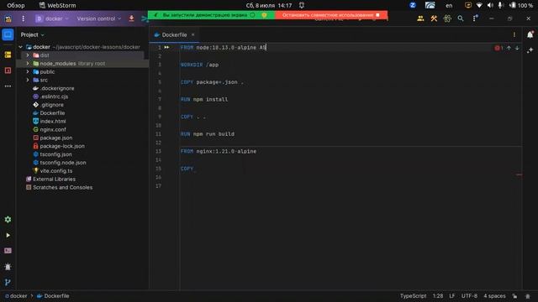Open the Notifications bell icon
Viewport: 538px width, 302px height.
[530, 34]
